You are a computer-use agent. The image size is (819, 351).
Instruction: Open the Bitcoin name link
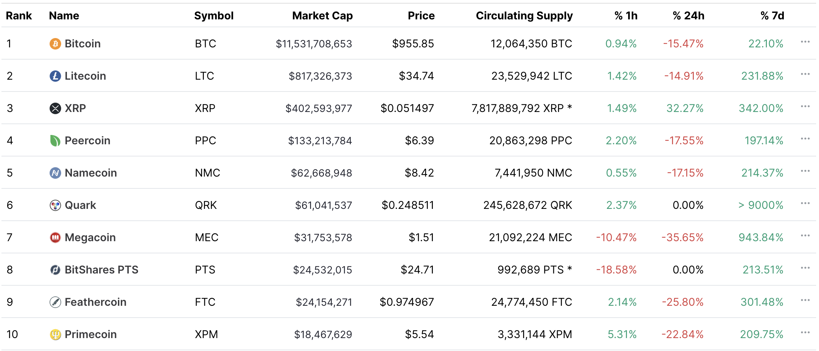[83, 44]
